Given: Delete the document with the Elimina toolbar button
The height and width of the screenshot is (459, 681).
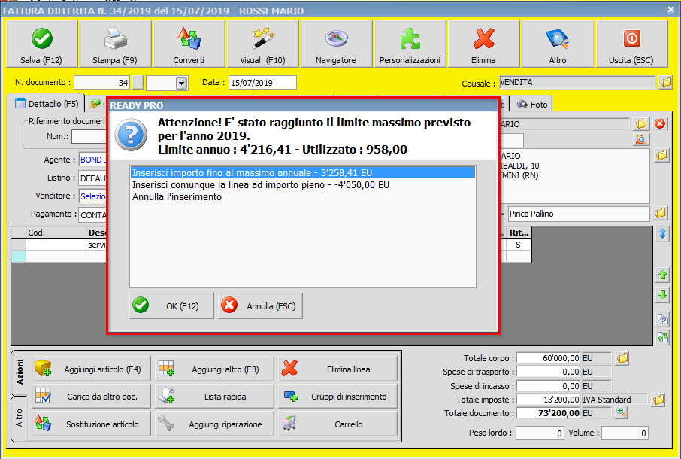Looking at the screenshot, I should tap(484, 44).
